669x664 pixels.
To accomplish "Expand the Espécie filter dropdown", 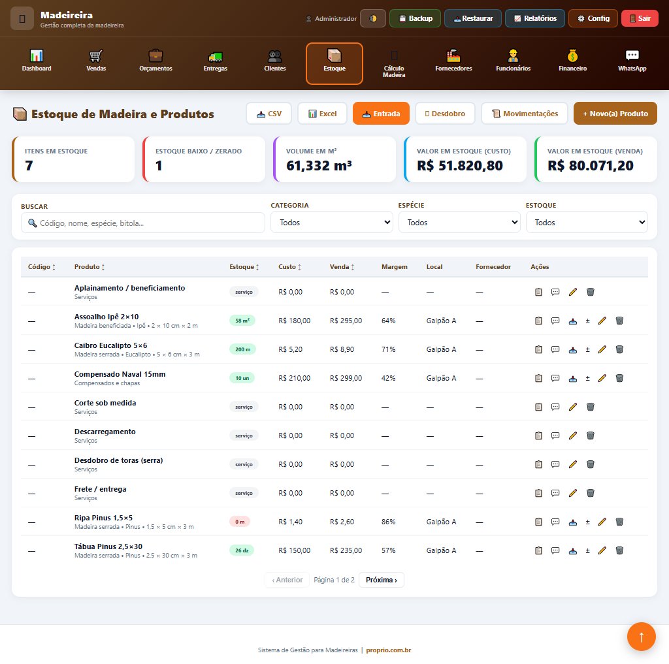I will pyautogui.click(x=459, y=222).
